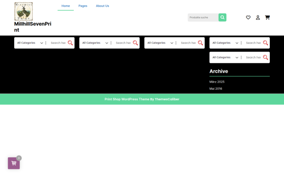
Task: Expand the second widget's All Categories dropdown
Action: 95,43
